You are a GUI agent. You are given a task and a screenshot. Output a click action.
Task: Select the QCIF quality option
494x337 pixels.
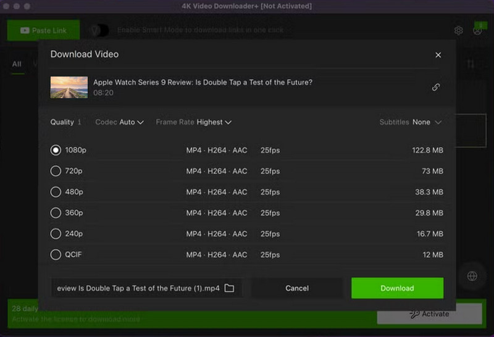56,254
